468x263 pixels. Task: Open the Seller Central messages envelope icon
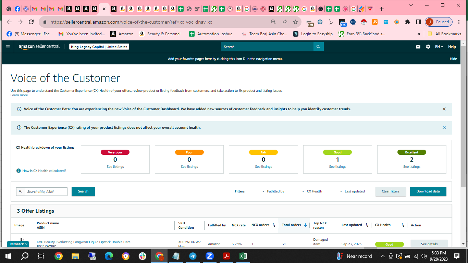(x=418, y=47)
